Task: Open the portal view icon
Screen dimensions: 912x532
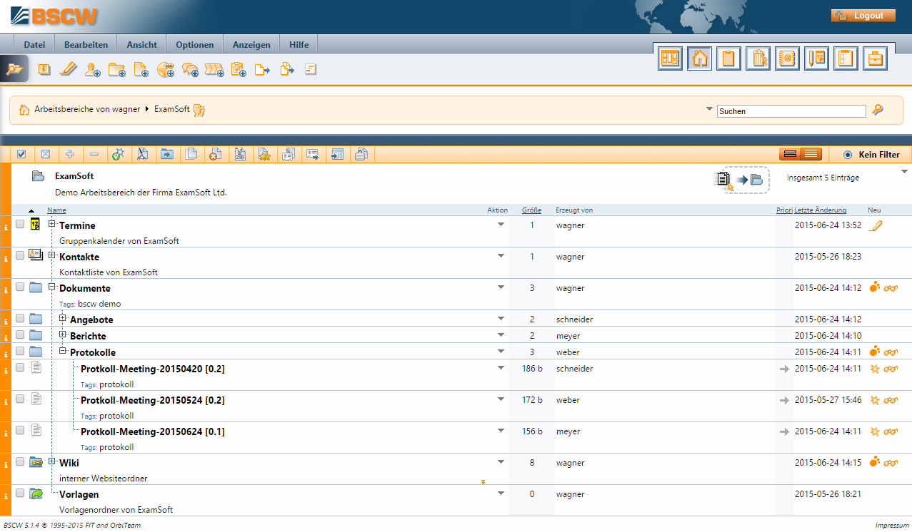Action: [670, 58]
